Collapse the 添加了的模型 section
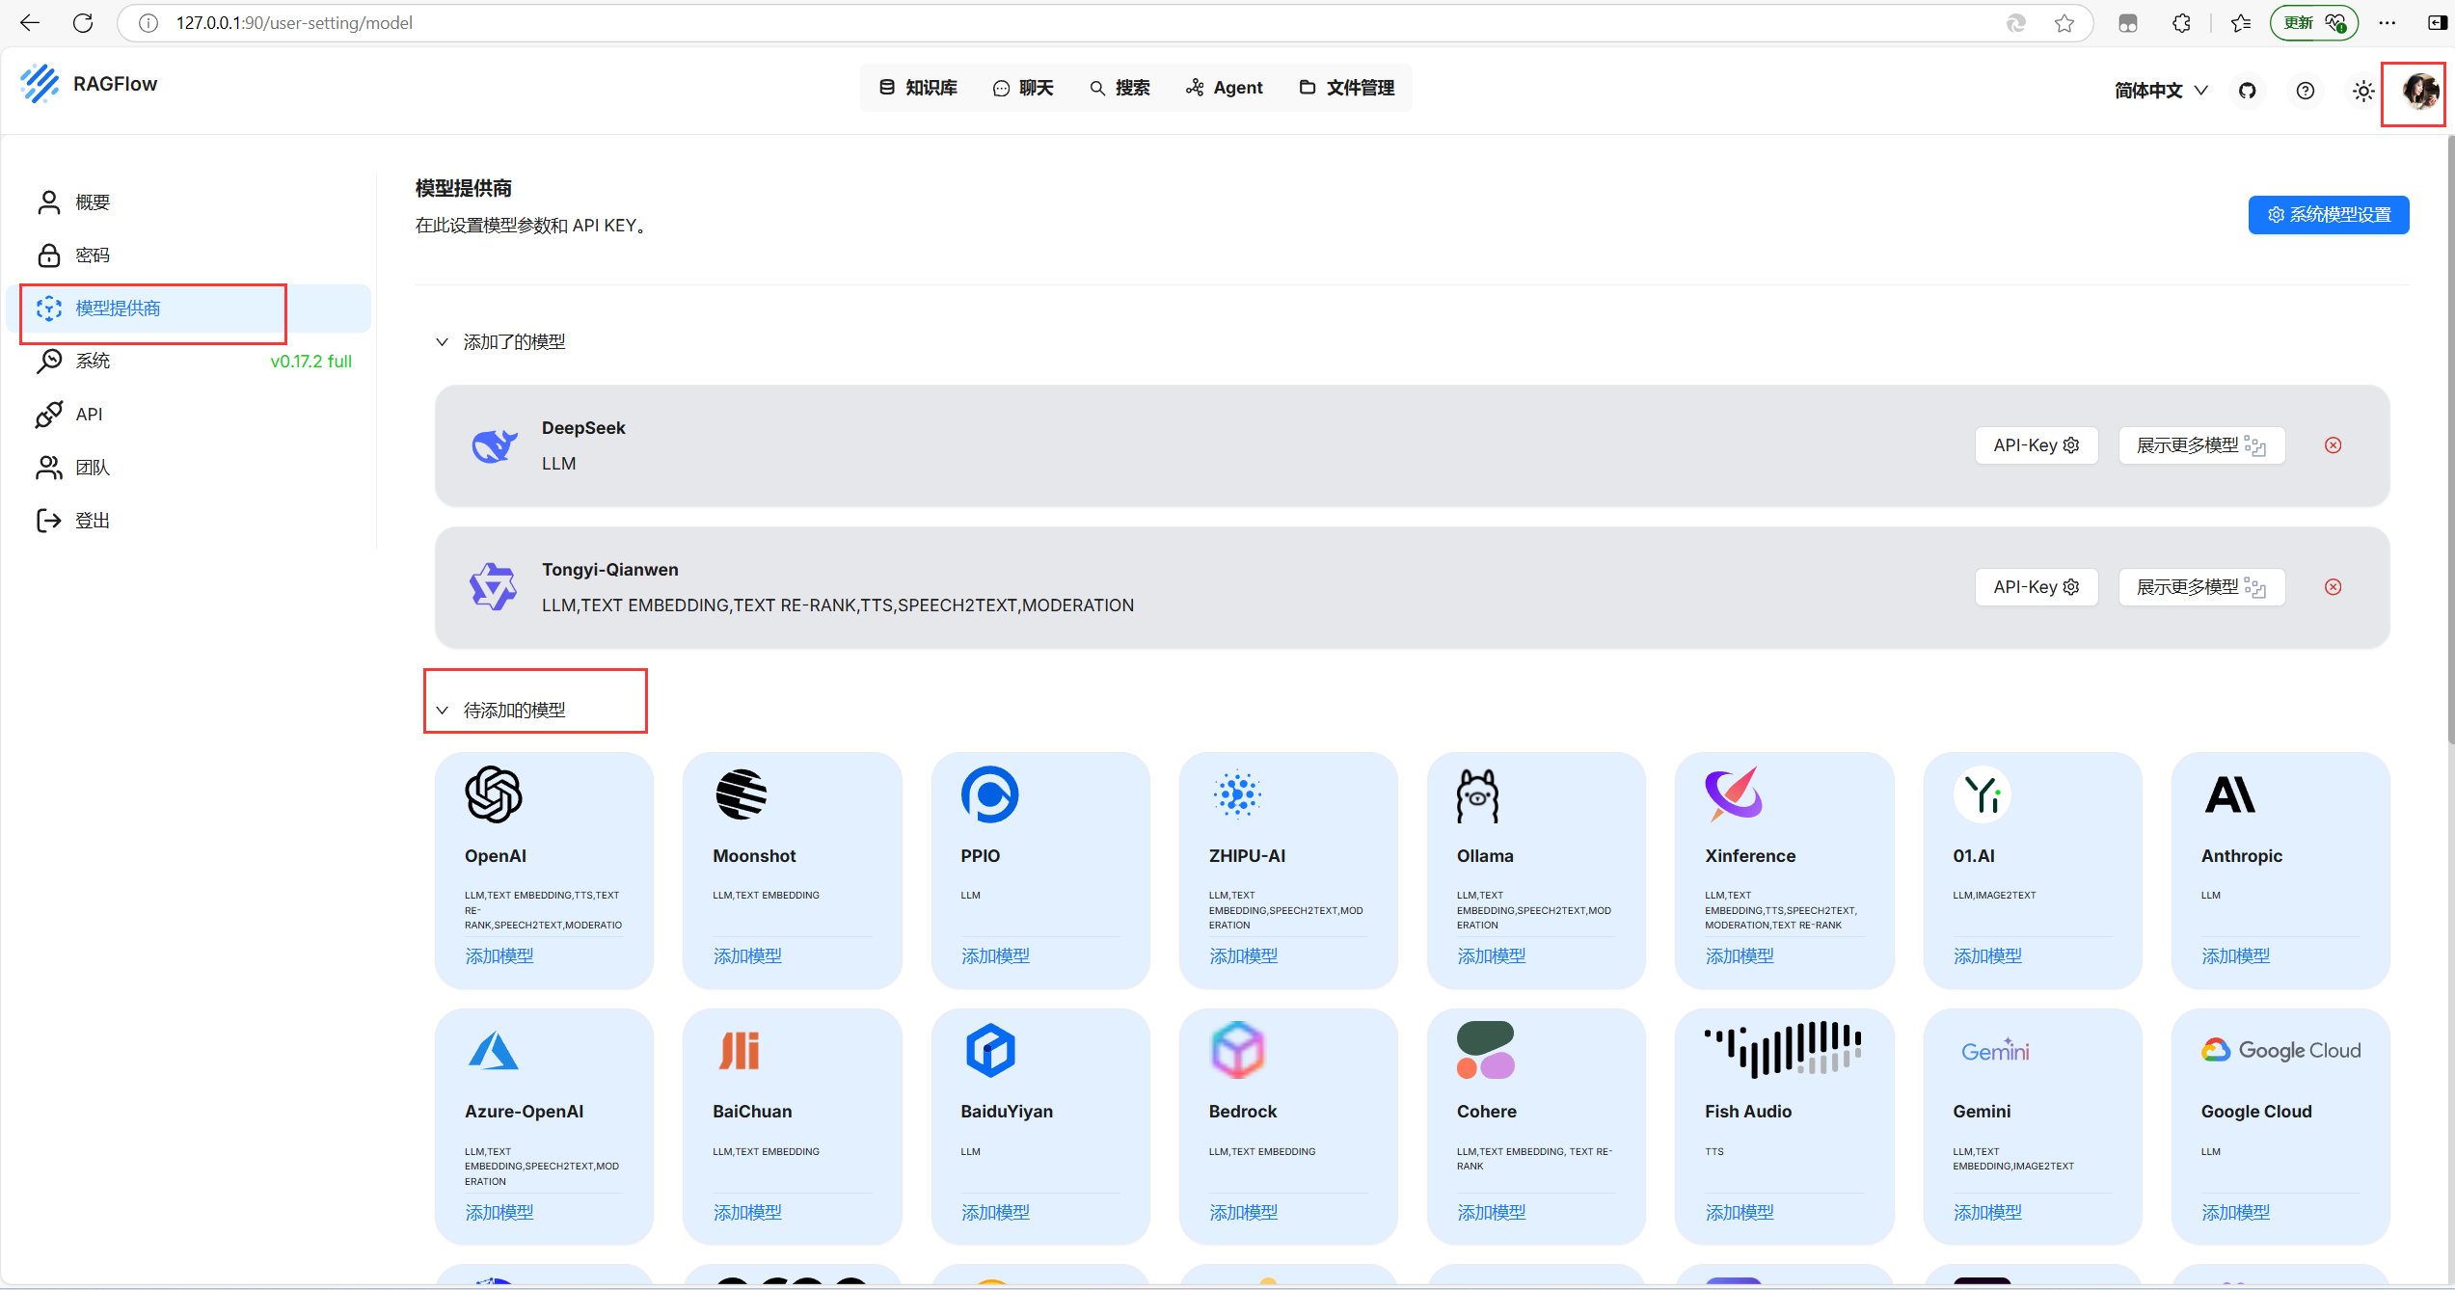 pyautogui.click(x=443, y=342)
